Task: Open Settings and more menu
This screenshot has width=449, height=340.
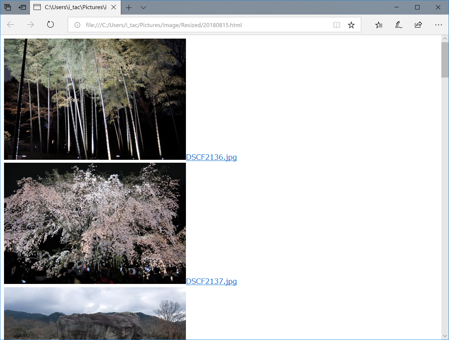Action: (x=438, y=25)
